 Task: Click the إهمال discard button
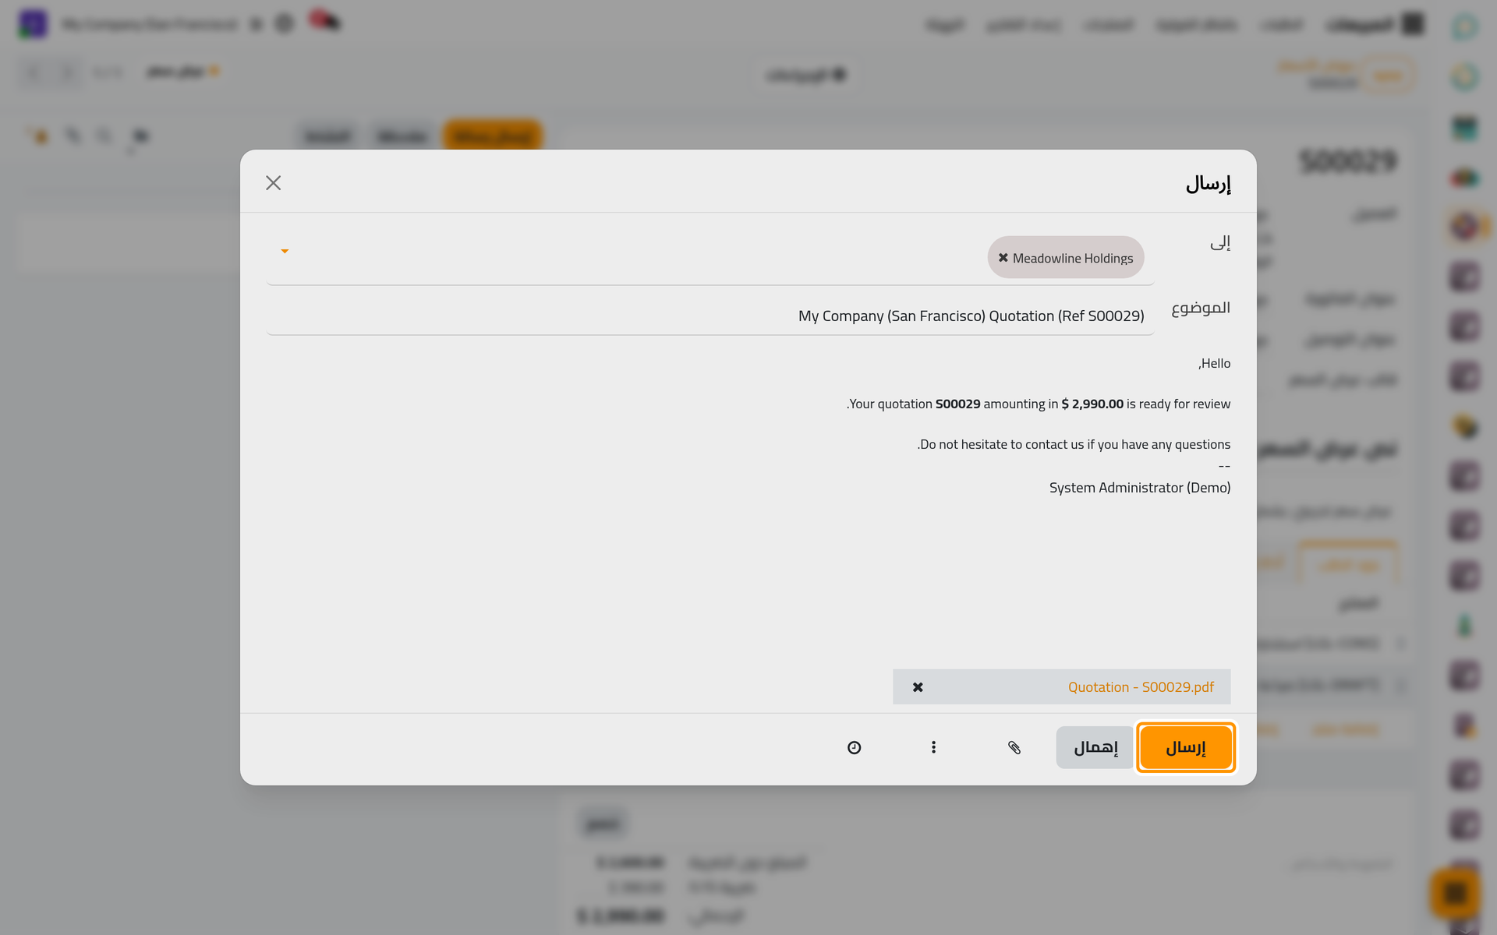point(1095,747)
